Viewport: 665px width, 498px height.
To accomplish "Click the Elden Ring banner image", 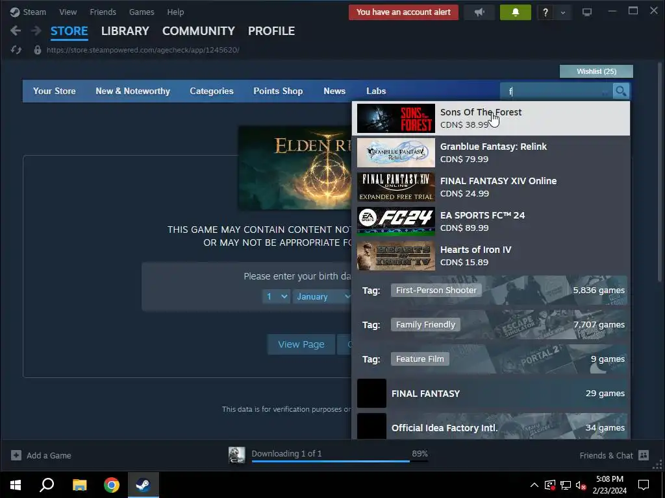I will click(x=295, y=168).
